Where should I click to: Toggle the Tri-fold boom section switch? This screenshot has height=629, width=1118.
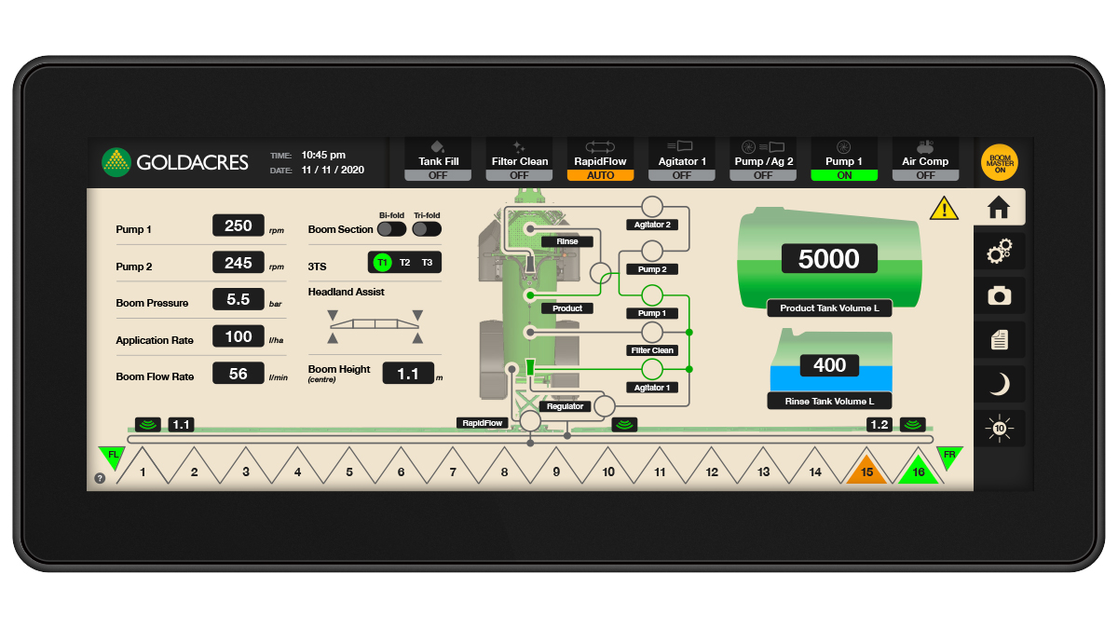(x=427, y=229)
